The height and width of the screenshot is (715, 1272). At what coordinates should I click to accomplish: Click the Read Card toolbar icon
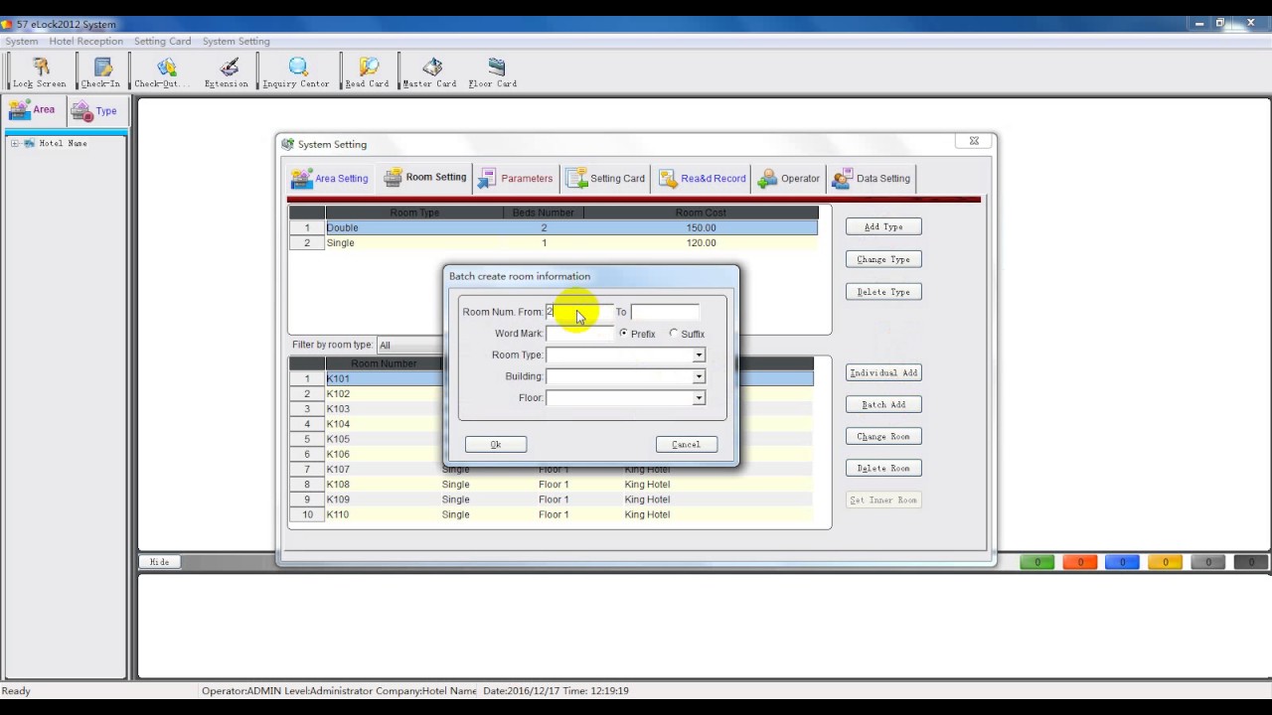(367, 71)
